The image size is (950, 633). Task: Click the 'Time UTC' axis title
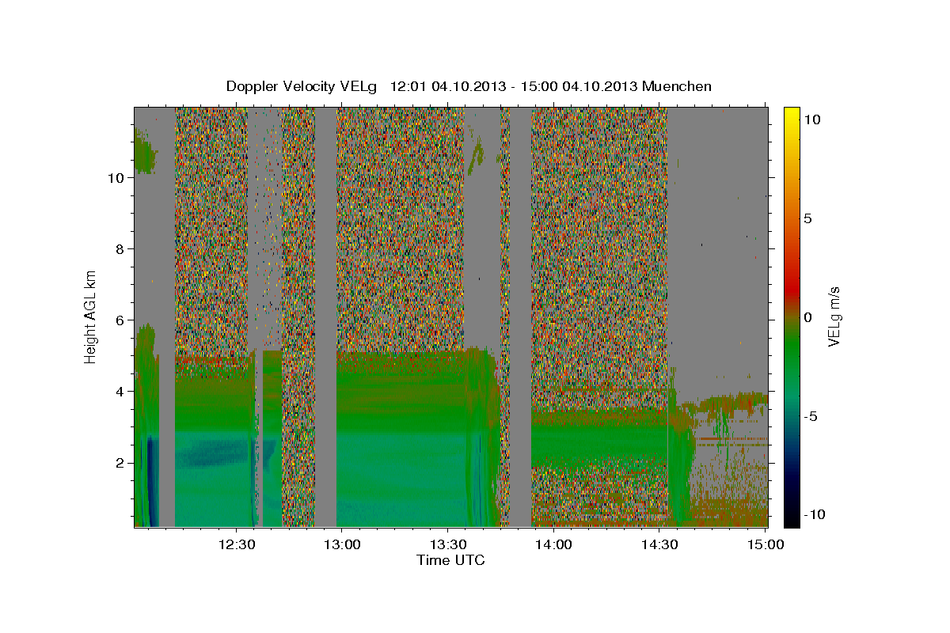click(450, 560)
